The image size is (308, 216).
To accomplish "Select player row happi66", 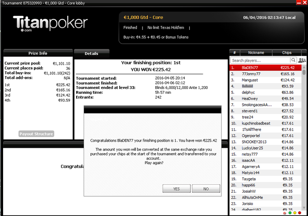I will coord(265,185).
